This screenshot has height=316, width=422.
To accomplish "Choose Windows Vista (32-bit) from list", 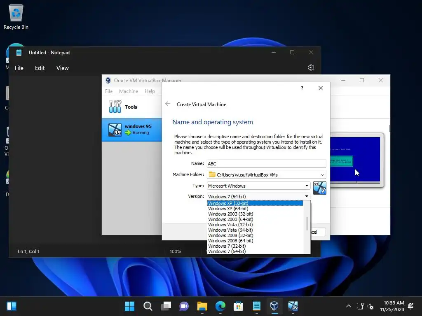I will tap(255, 225).
